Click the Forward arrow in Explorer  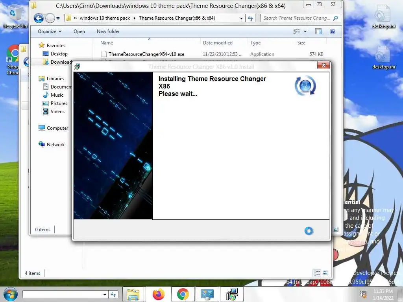click(50, 18)
